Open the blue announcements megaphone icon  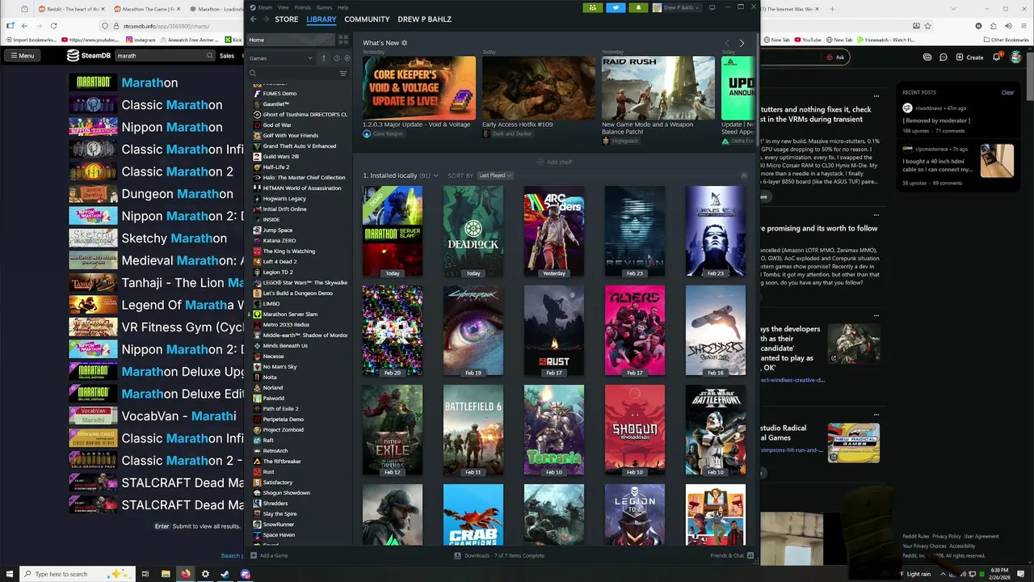[615, 7]
